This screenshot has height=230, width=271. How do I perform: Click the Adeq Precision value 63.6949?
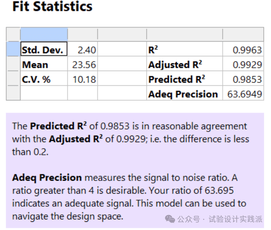pyautogui.click(x=243, y=93)
